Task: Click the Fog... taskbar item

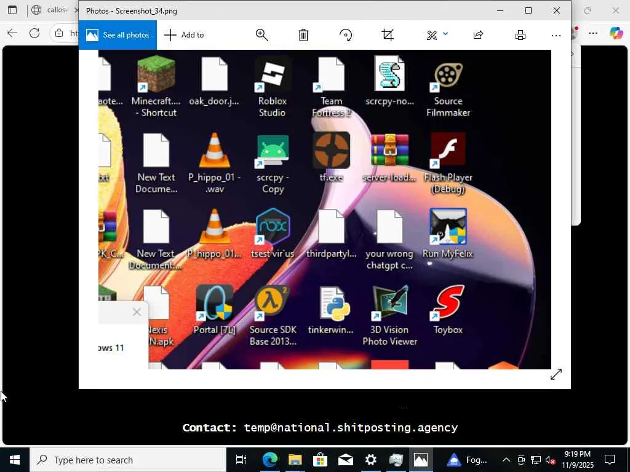Action: [468, 460]
